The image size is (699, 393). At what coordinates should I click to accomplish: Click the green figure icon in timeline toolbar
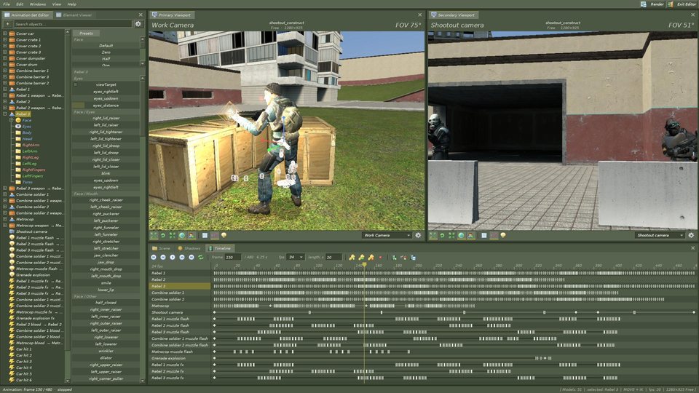coord(394,257)
